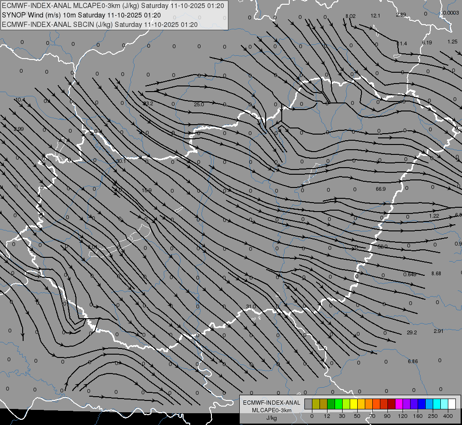
Task: Click the legend tick label 90
Action: coord(387,416)
